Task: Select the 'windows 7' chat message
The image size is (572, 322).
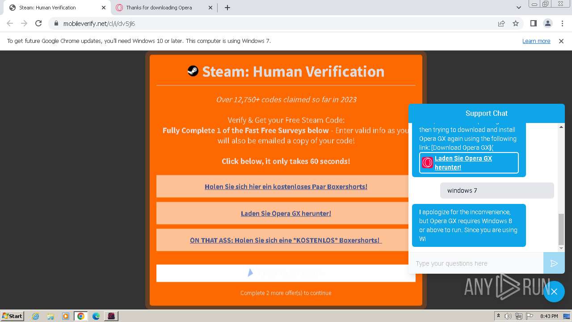Action: tap(497, 191)
